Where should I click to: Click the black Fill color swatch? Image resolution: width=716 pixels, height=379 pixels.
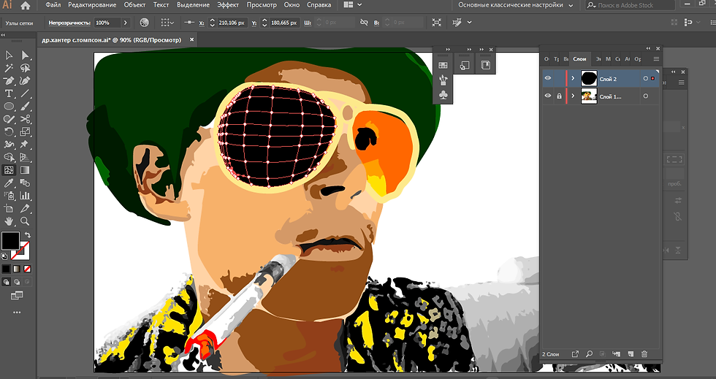click(10, 241)
